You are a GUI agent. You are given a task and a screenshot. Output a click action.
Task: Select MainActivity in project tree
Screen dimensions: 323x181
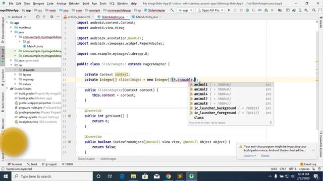[x=35, y=46]
